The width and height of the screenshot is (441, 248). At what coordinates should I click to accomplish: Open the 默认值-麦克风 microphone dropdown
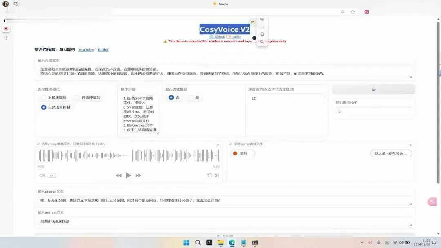click(391, 153)
